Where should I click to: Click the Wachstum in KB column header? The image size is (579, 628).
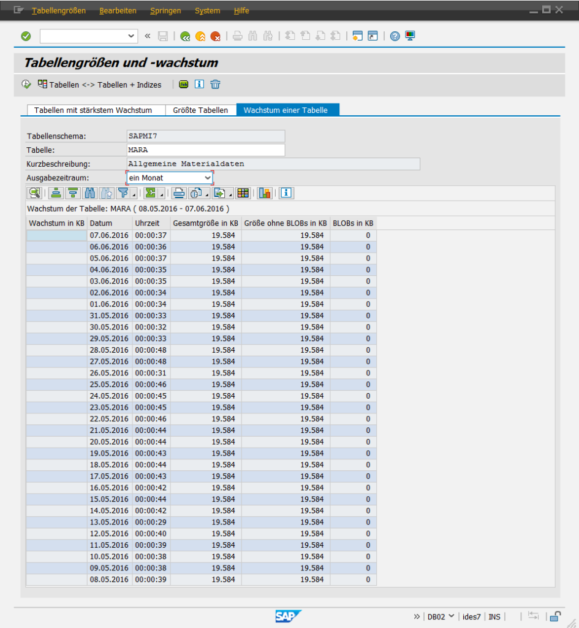pyautogui.click(x=56, y=223)
